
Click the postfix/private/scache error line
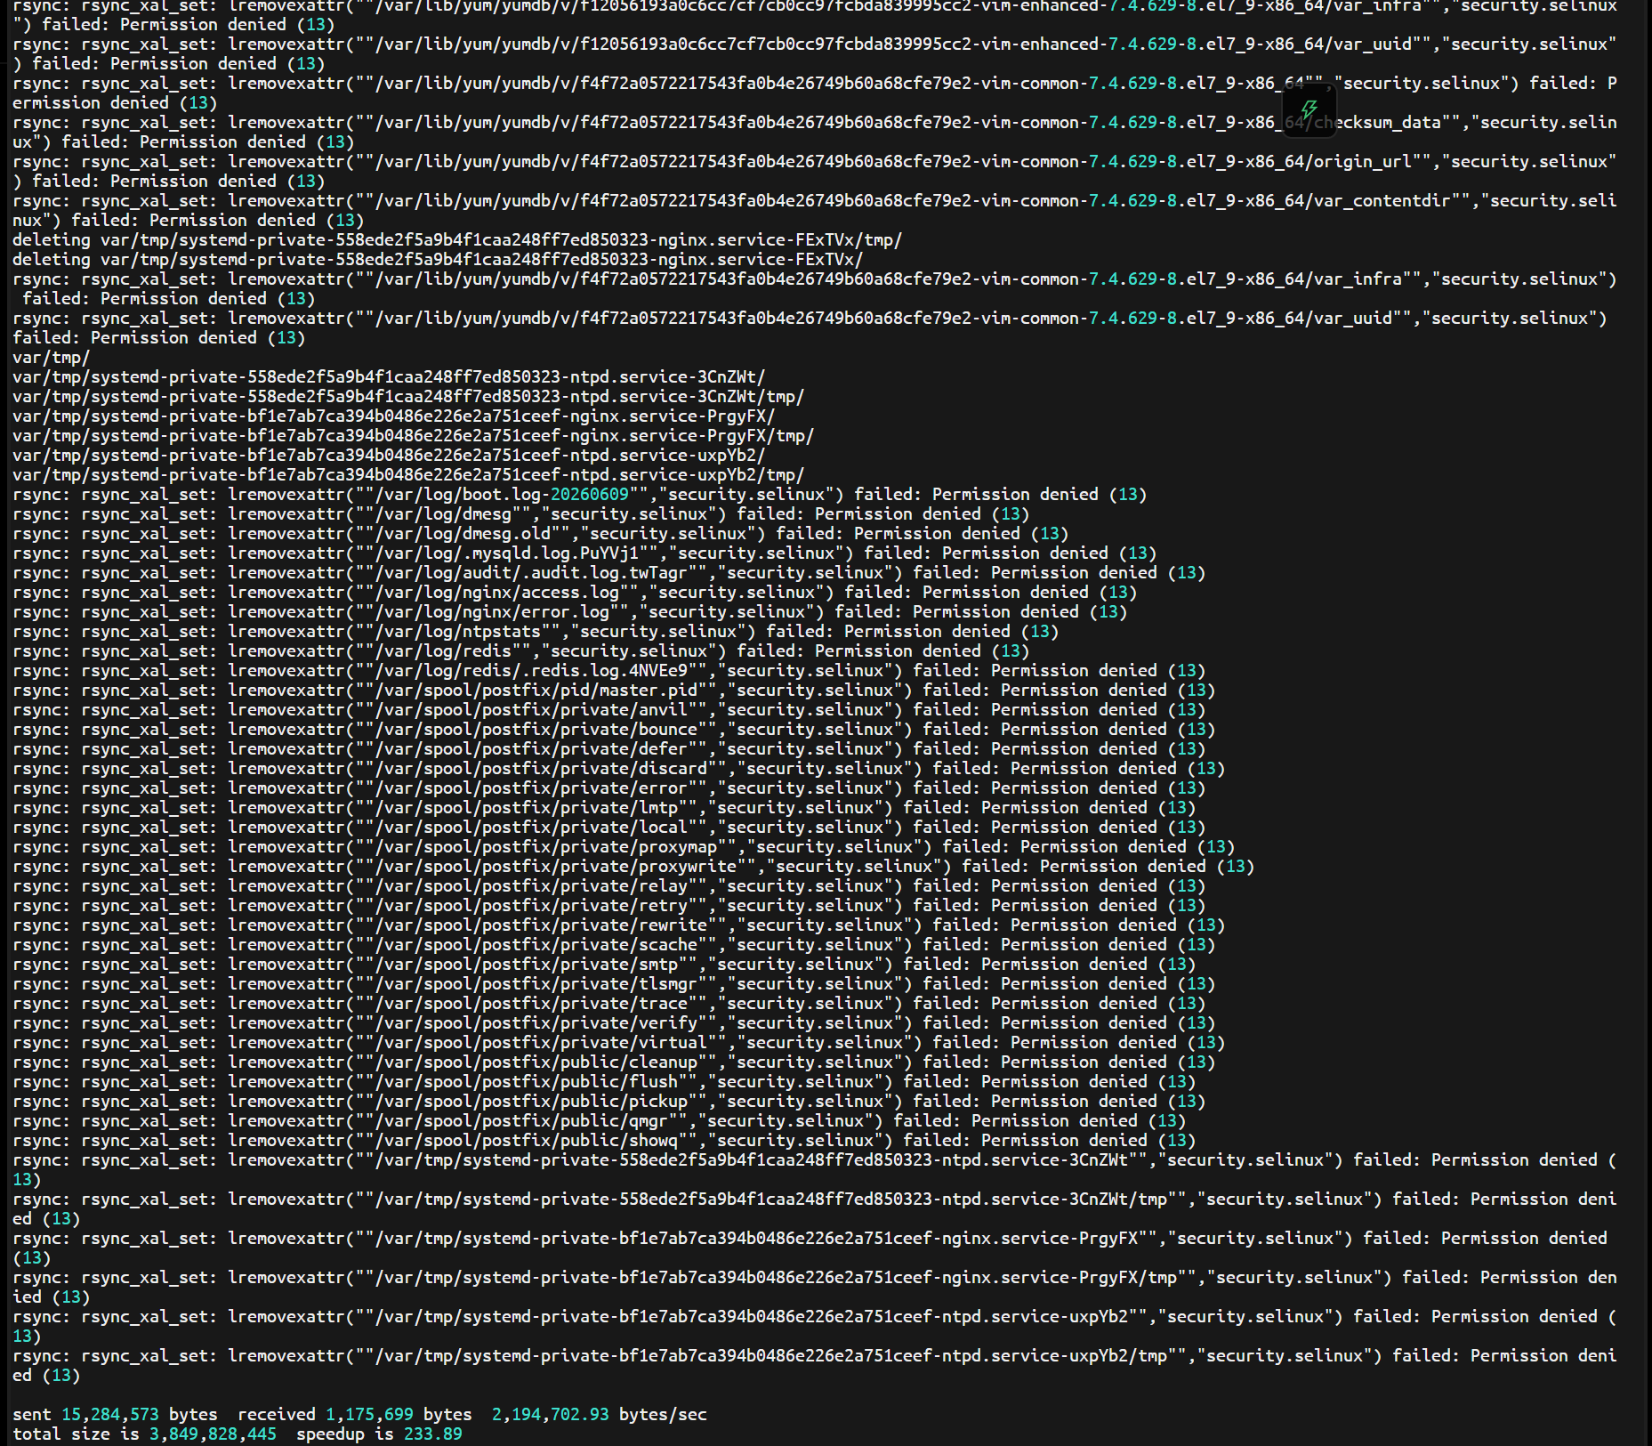614,945
